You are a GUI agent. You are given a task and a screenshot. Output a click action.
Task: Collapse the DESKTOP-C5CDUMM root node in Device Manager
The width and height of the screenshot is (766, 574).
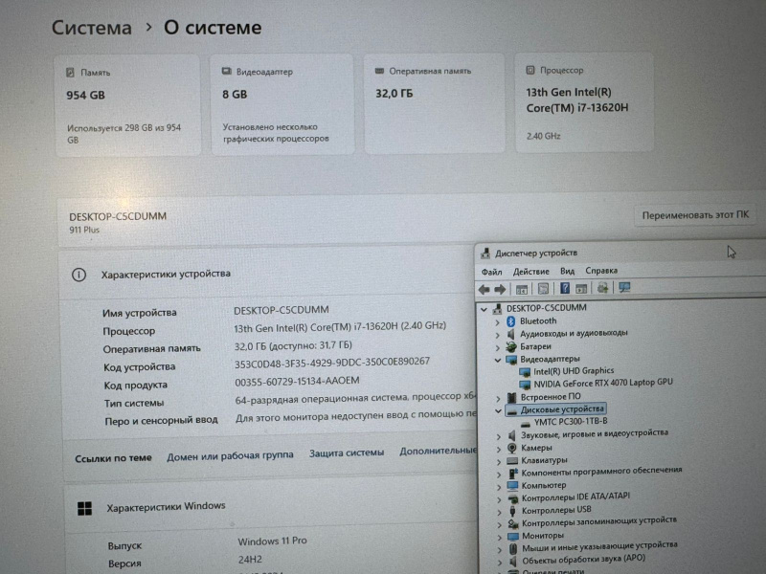pos(484,309)
